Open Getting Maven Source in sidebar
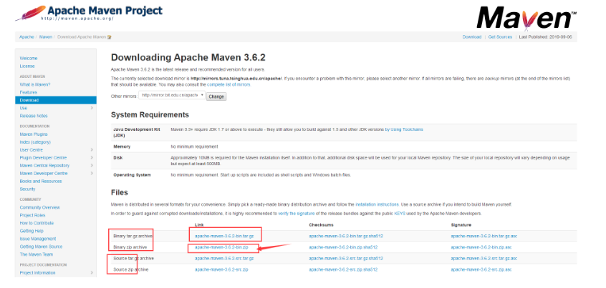The width and height of the screenshot is (606, 288). [41, 247]
